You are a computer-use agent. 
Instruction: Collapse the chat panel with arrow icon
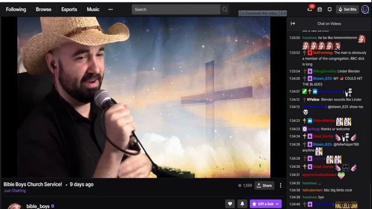(293, 23)
